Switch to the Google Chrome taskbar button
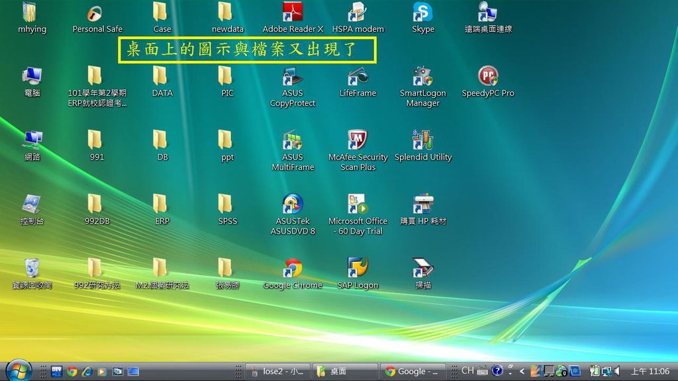 (411, 371)
